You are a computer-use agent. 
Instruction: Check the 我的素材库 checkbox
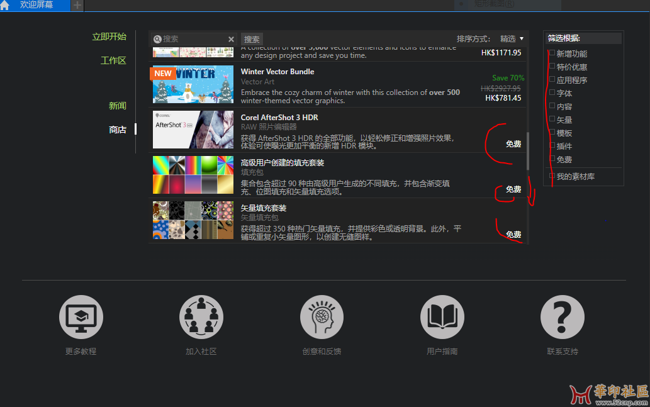click(552, 176)
